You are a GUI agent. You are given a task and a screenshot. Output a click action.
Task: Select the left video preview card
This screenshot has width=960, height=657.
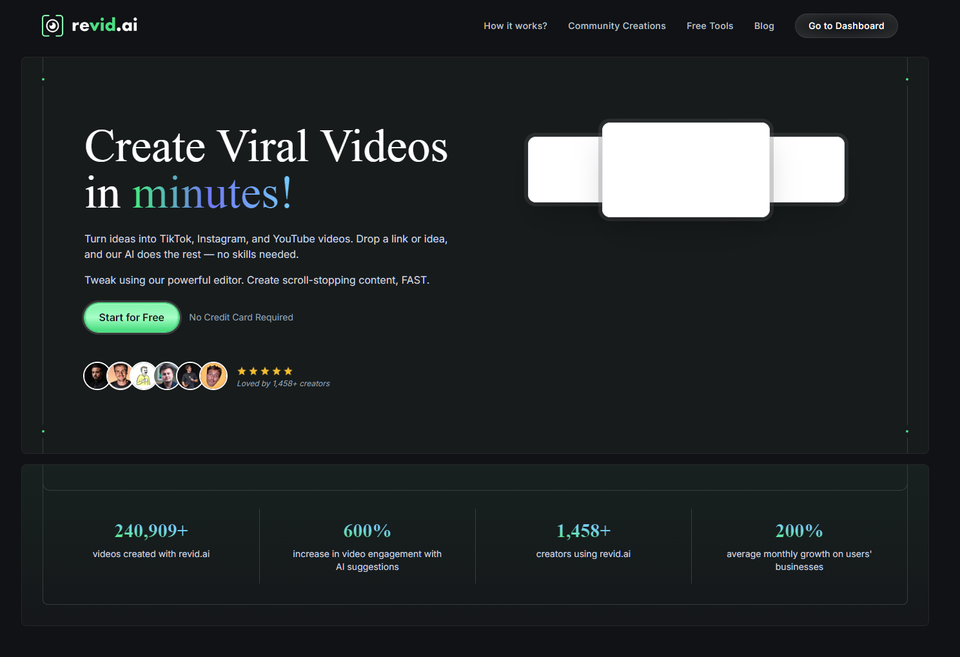563,170
